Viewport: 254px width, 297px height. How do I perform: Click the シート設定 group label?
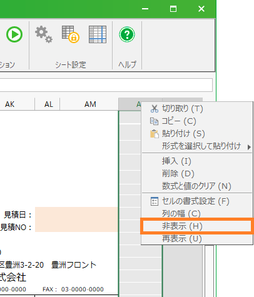[71, 65]
